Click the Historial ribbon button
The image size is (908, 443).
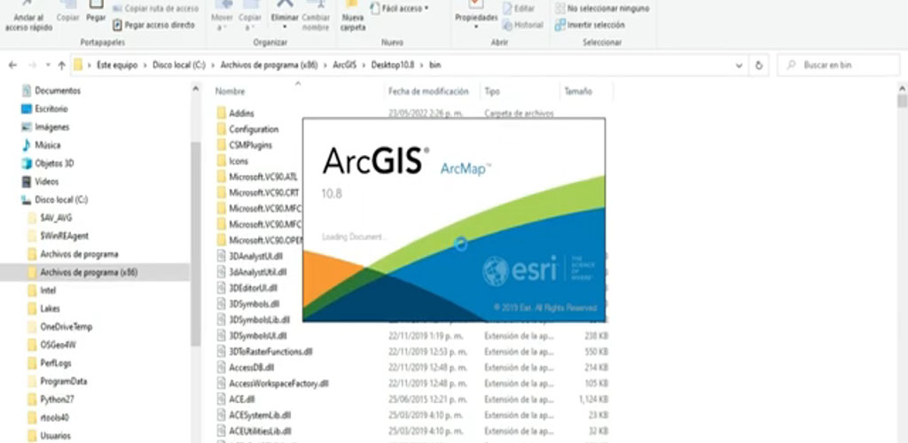[523, 25]
